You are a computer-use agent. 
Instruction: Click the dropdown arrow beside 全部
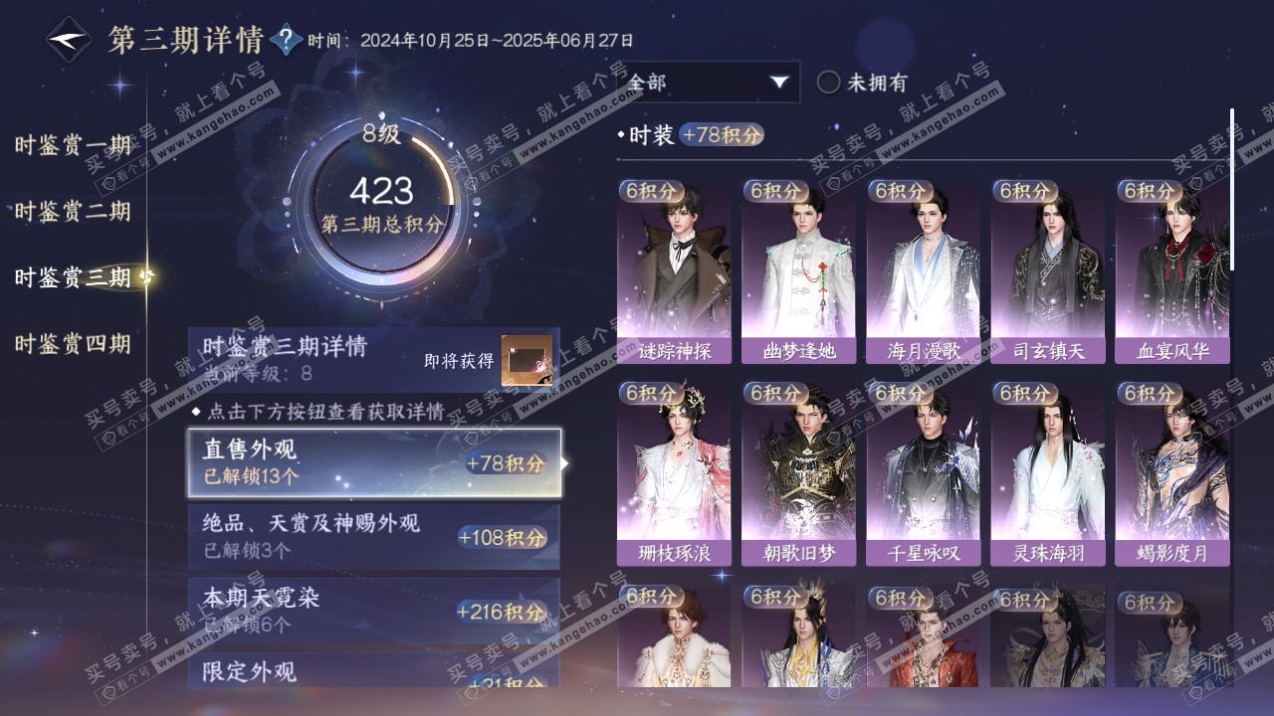point(779,83)
